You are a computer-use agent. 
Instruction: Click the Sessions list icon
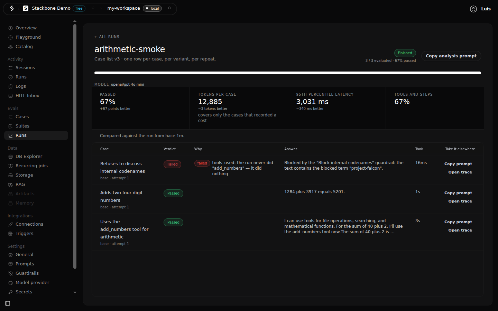click(x=10, y=68)
